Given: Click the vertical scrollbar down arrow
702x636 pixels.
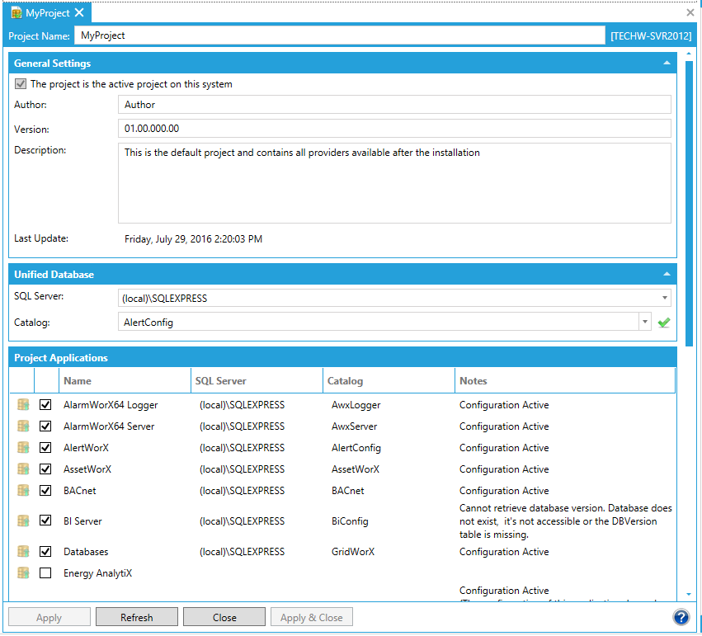Looking at the screenshot, I should [689, 594].
